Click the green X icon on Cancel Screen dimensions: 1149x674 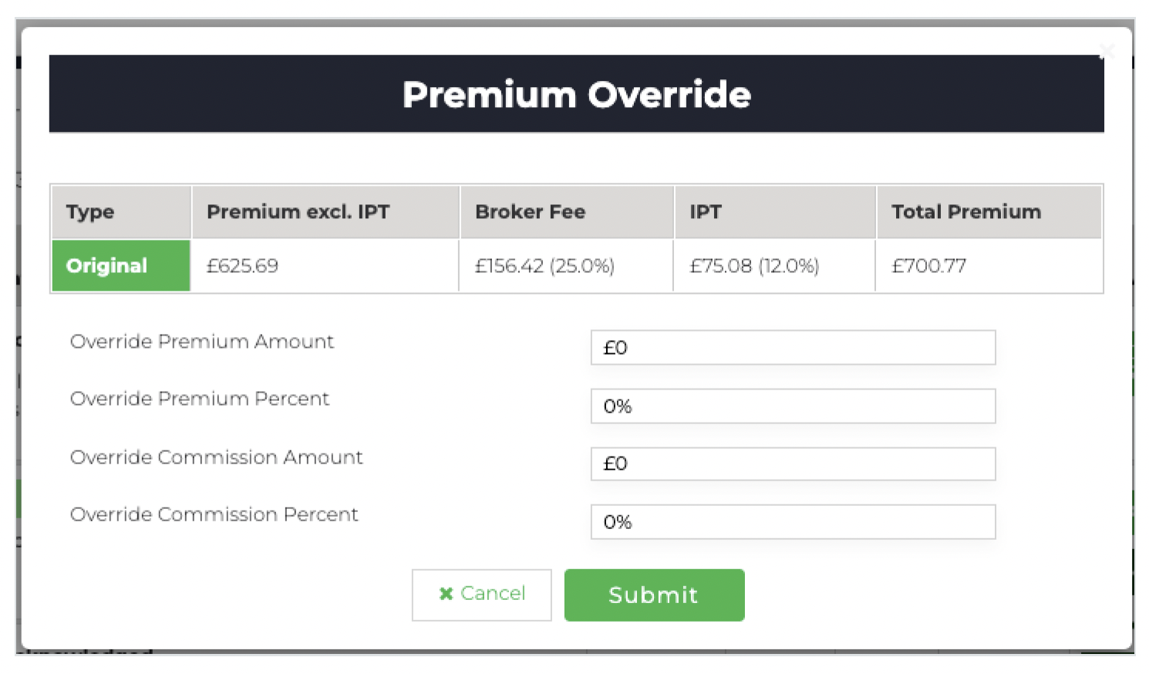click(x=446, y=594)
